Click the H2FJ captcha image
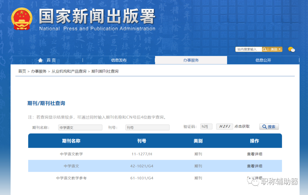The height and width of the screenshot is (195, 308). coord(224,126)
